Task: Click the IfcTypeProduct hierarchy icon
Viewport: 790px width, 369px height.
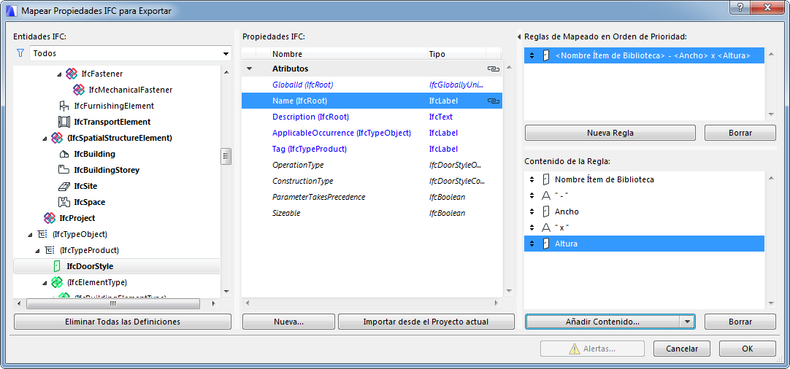Action: coord(50,250)
